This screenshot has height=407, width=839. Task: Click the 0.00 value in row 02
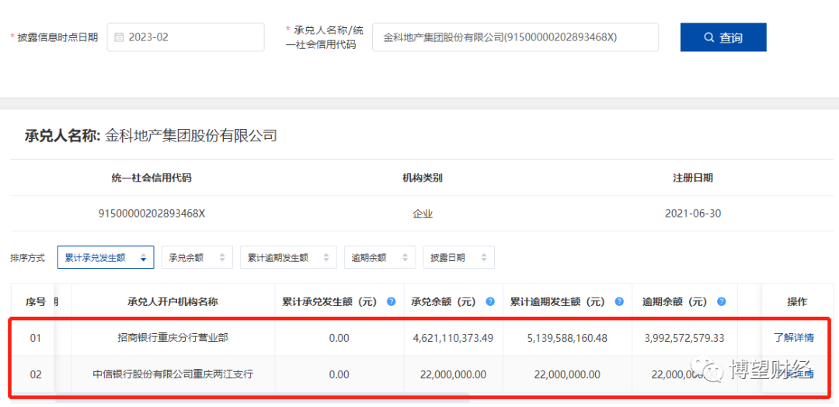339,374
